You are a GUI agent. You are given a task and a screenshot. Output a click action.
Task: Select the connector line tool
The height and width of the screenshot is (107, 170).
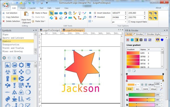[80, 18]
